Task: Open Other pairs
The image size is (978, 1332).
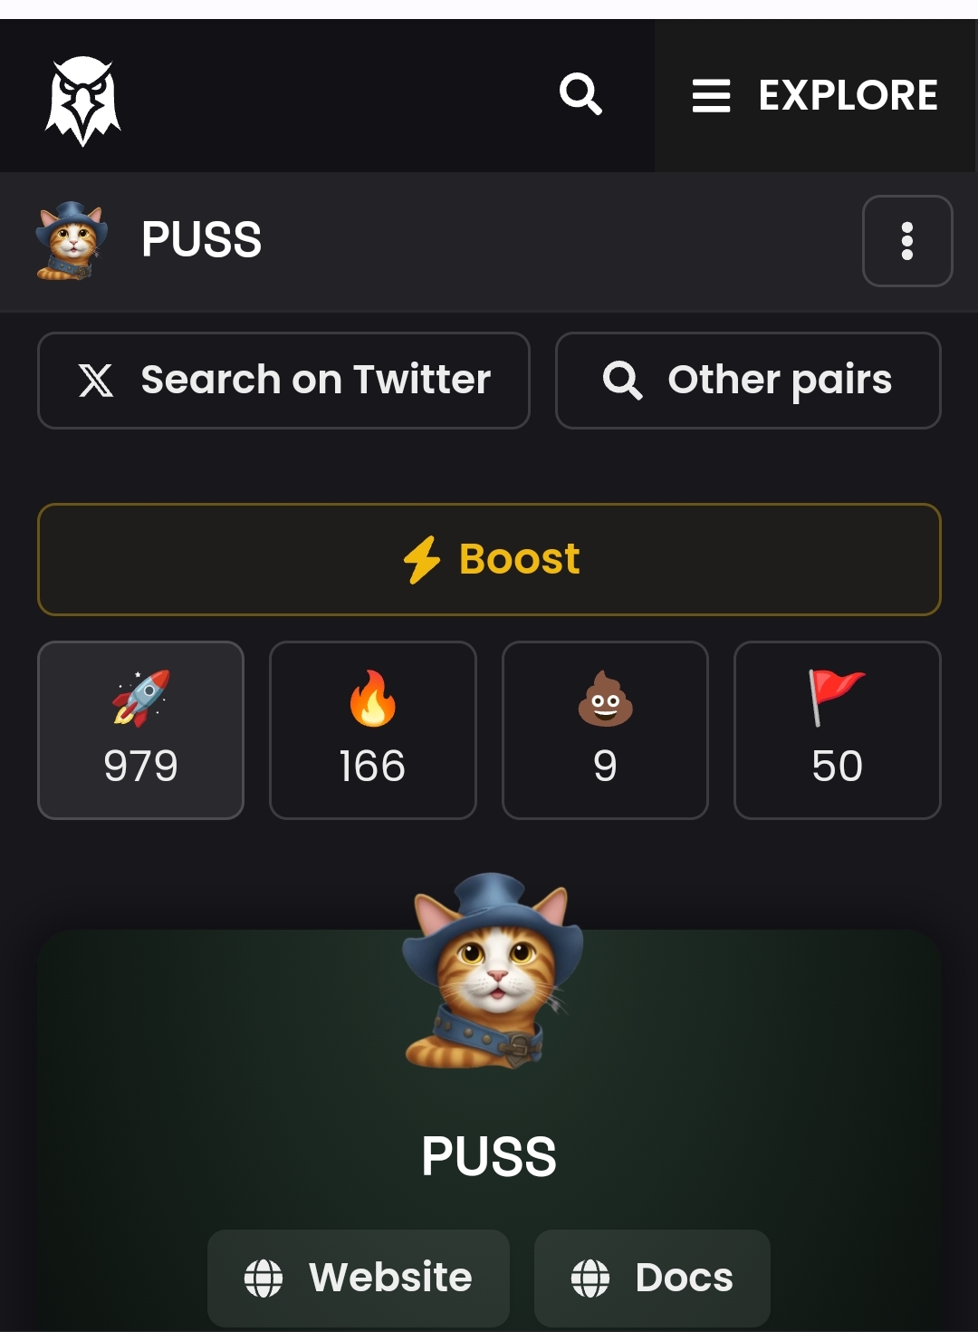Action: click(x=748, y=381)
